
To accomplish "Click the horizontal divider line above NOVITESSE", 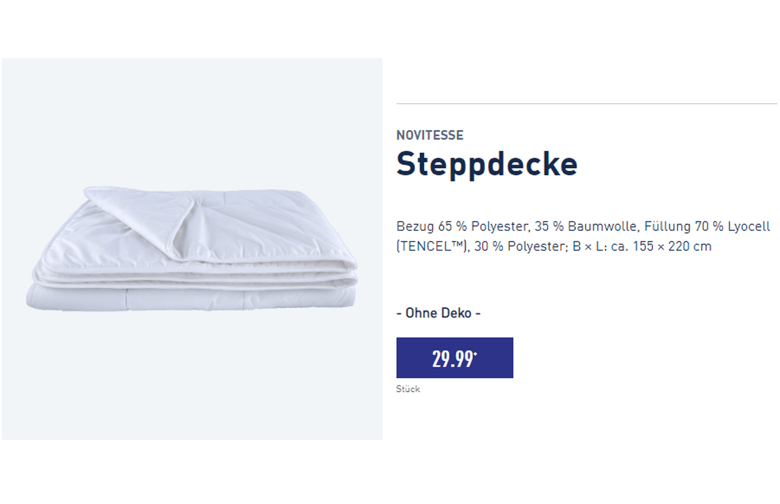I will point(586,104).
